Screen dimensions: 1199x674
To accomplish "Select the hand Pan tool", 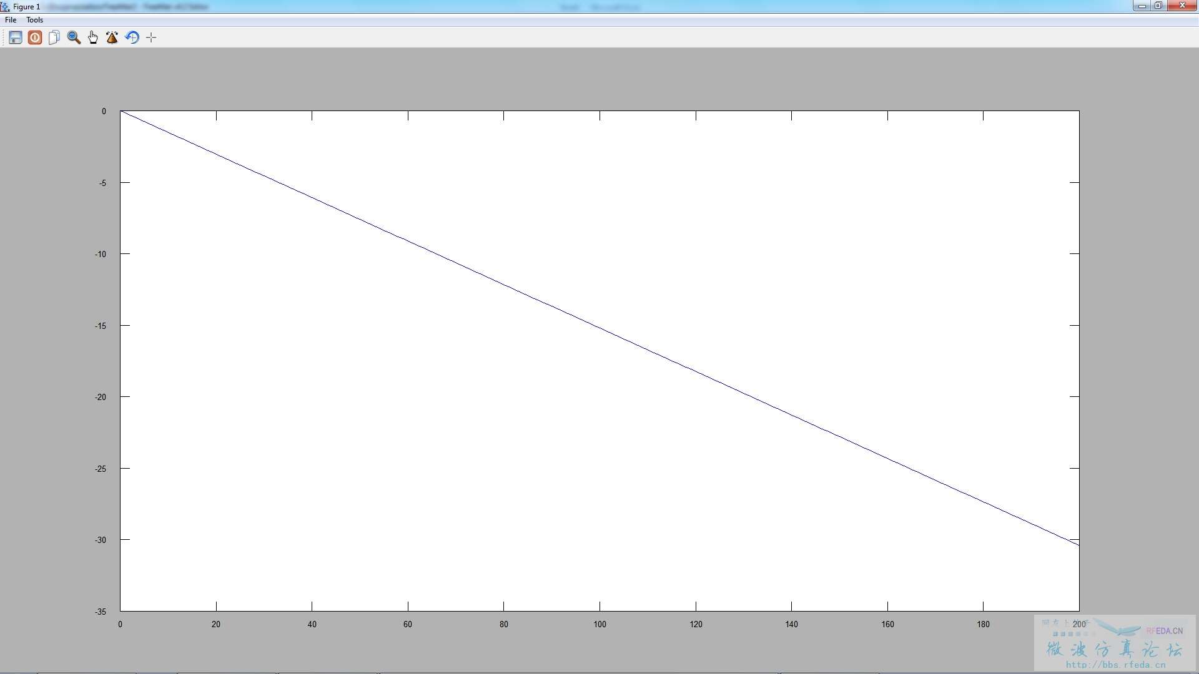I will click(93, 37).
